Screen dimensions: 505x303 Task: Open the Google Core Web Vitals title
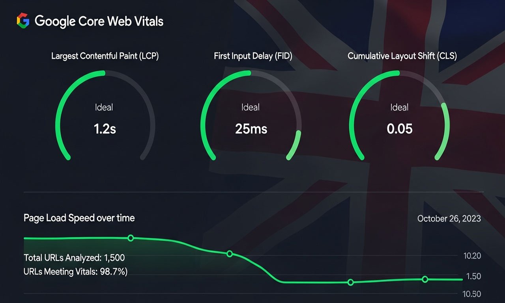99,21
